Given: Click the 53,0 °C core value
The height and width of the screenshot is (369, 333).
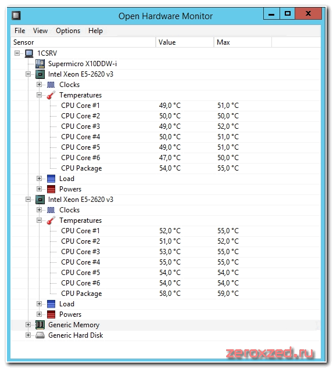Looking at the screenshot, I should [170, 252].
